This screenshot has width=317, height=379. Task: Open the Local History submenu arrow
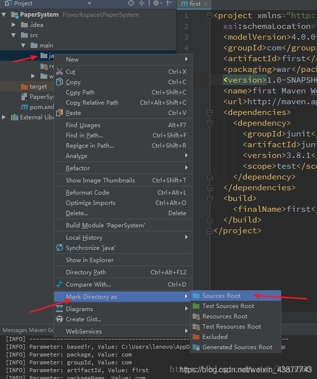[x=186, y=237]
